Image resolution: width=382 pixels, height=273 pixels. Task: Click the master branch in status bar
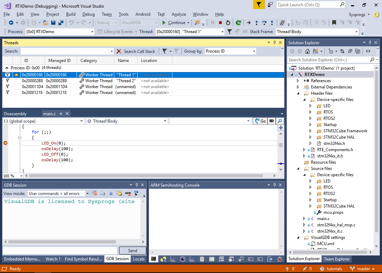(x=362, y=268)
